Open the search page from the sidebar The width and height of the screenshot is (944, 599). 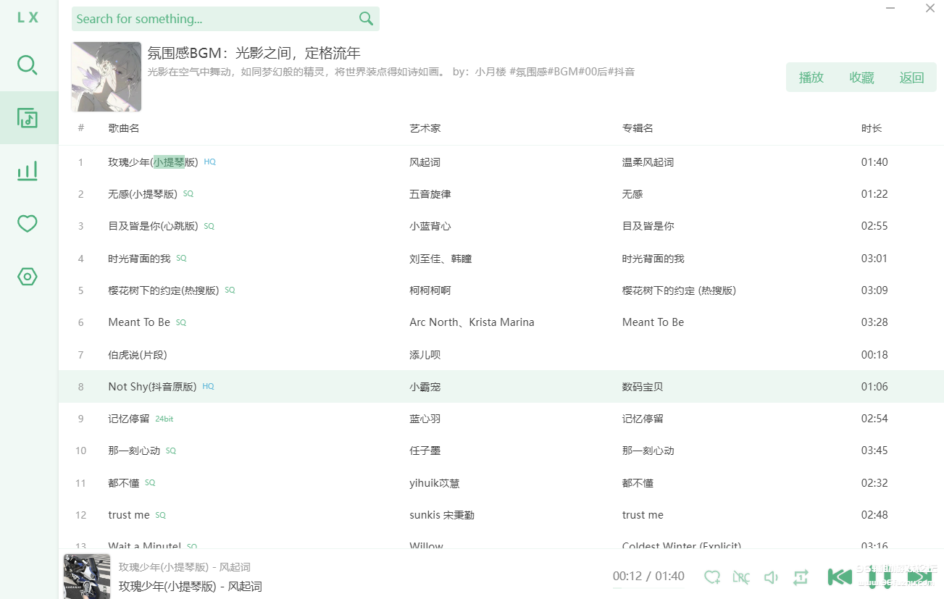28,65
